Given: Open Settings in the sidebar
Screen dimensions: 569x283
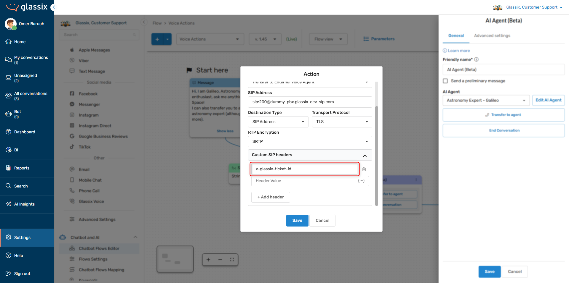Looking at the screenshot, I should pos(27,238).
